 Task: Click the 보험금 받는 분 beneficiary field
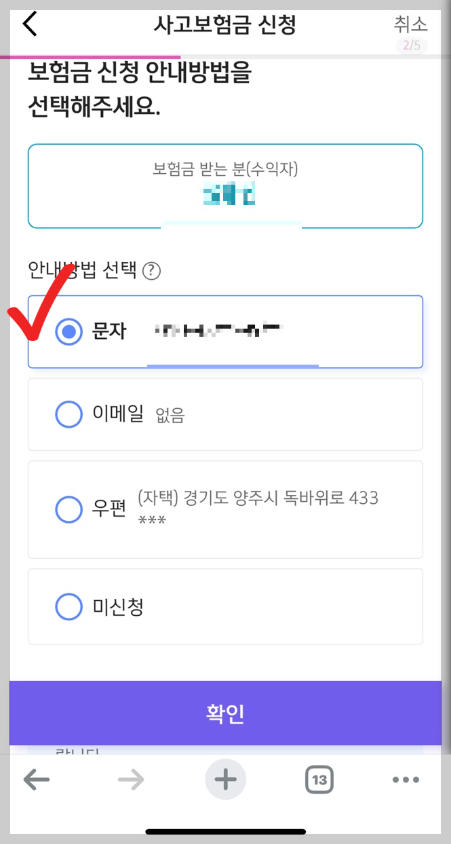point(225,185)
